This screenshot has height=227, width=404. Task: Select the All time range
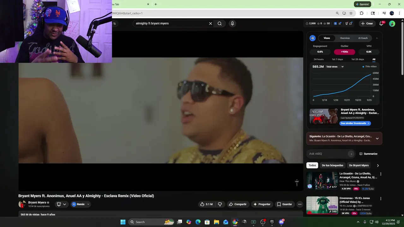(374, 59)
